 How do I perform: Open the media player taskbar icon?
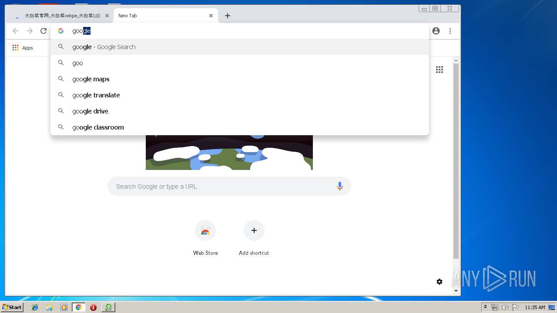click(64, 307)
